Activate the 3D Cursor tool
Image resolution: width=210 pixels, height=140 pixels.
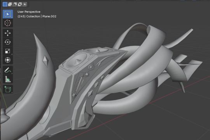(x=8, y=23)
